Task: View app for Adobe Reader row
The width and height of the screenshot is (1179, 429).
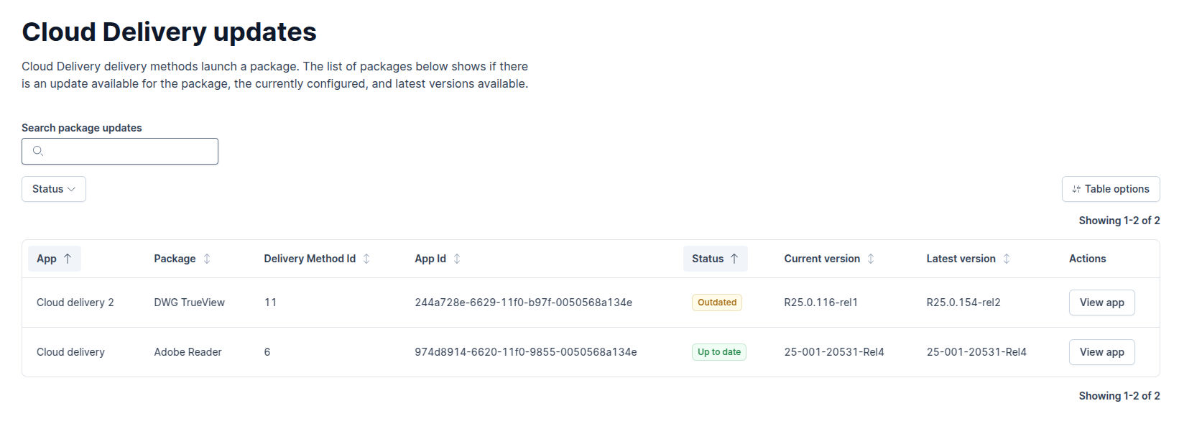Action: coord(1101,352)
